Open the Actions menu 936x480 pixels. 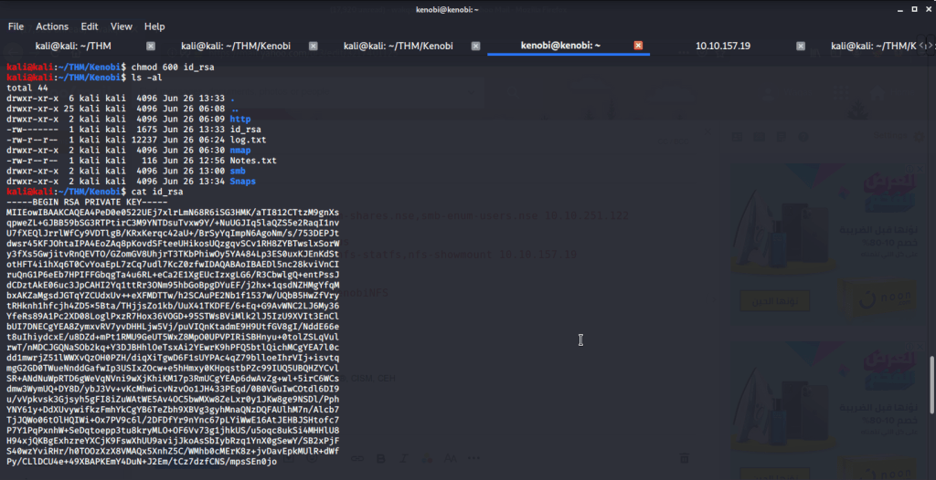pos(52,26)
